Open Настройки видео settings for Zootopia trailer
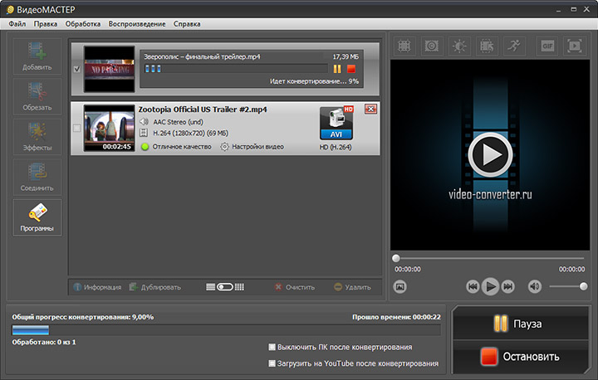This screenshot has height=380, width=598. (252, 147)
